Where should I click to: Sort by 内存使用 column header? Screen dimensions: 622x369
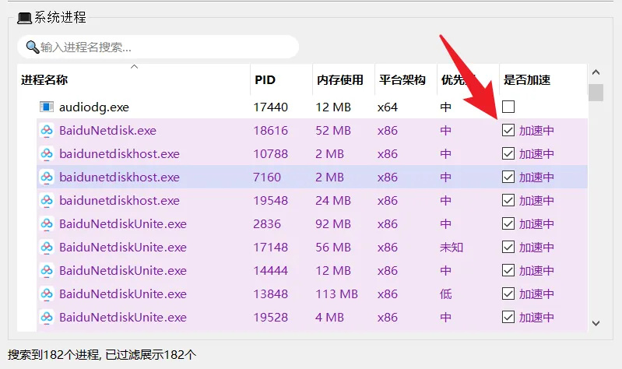[x=343, y=79]
